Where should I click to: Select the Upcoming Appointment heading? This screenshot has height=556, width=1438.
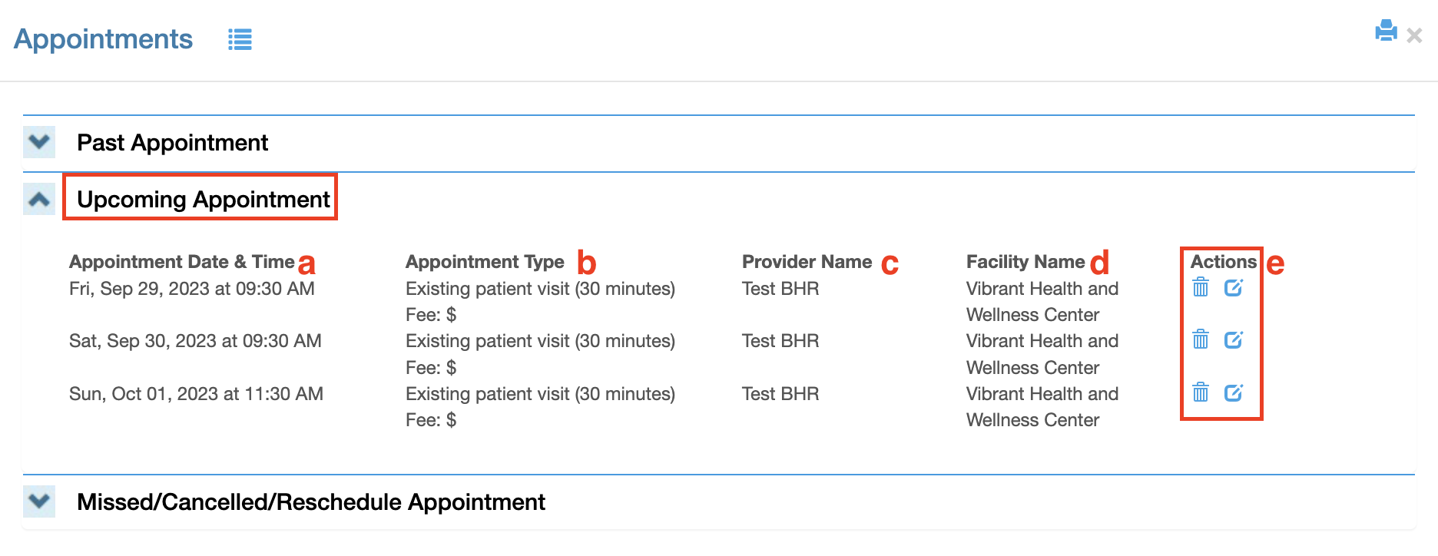coord(204,200)
